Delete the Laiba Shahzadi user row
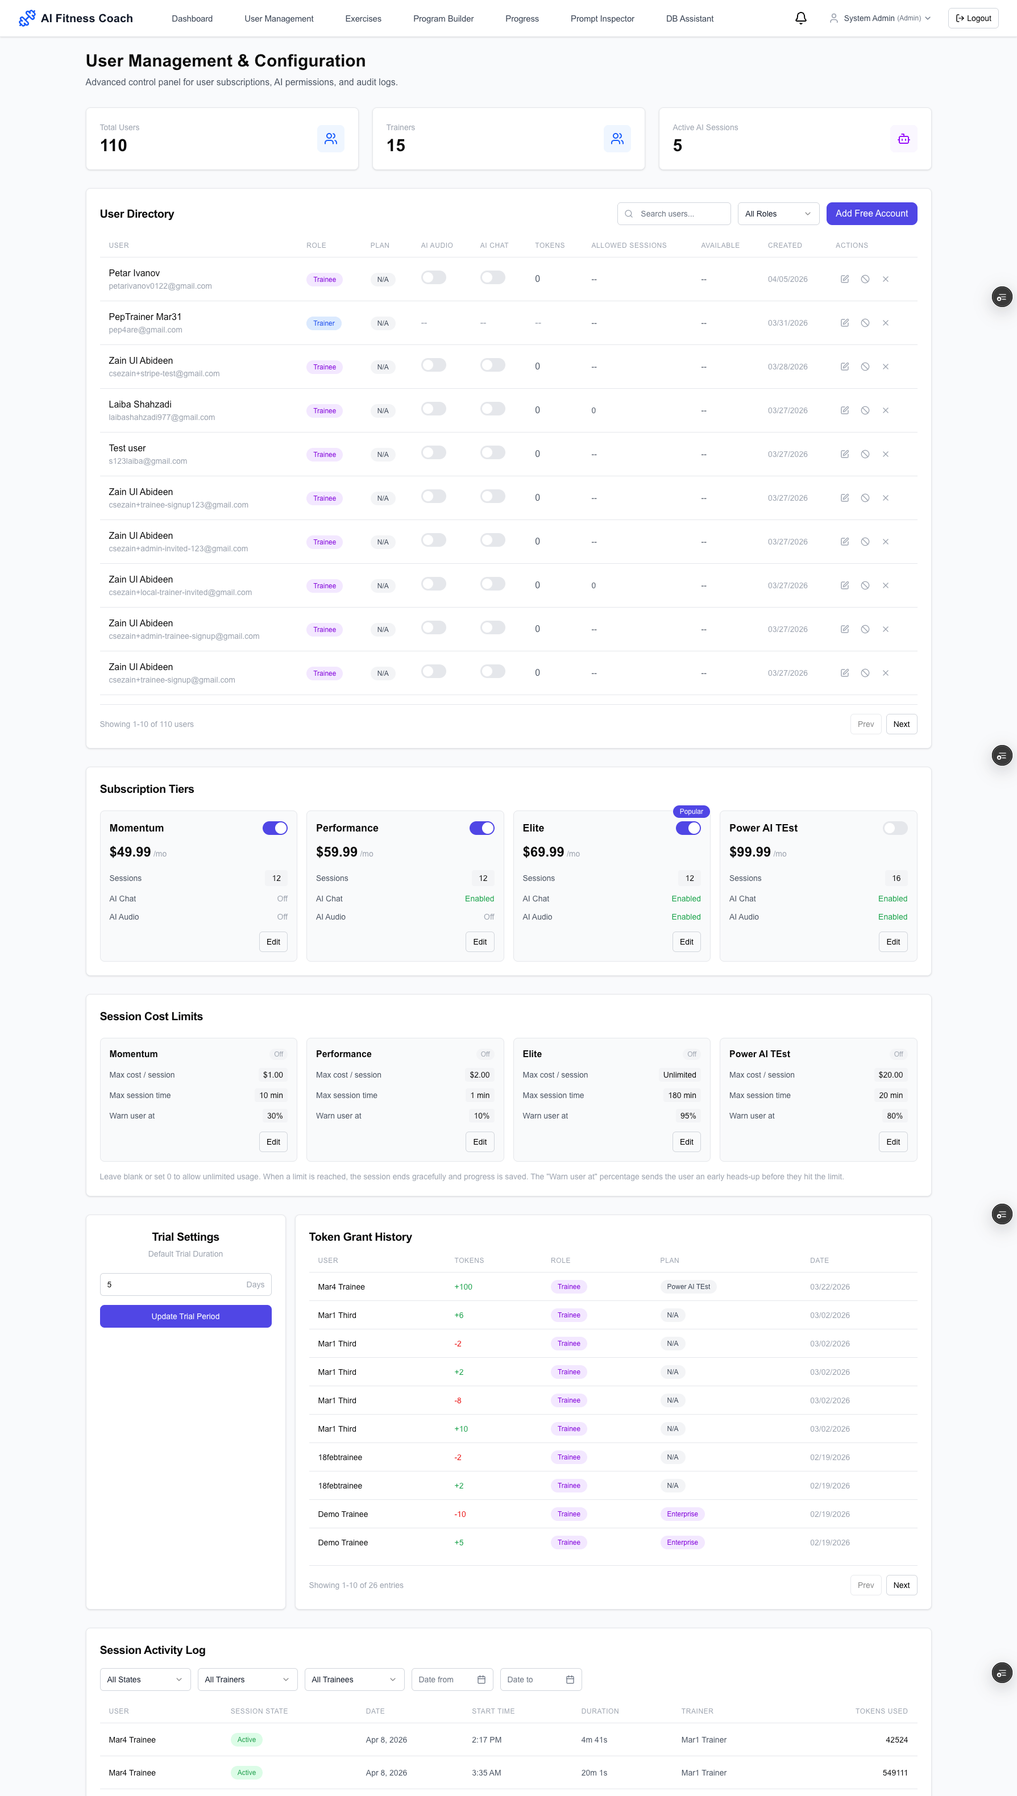Viewport: 1017px width, 1796px height. click(885, 410)
